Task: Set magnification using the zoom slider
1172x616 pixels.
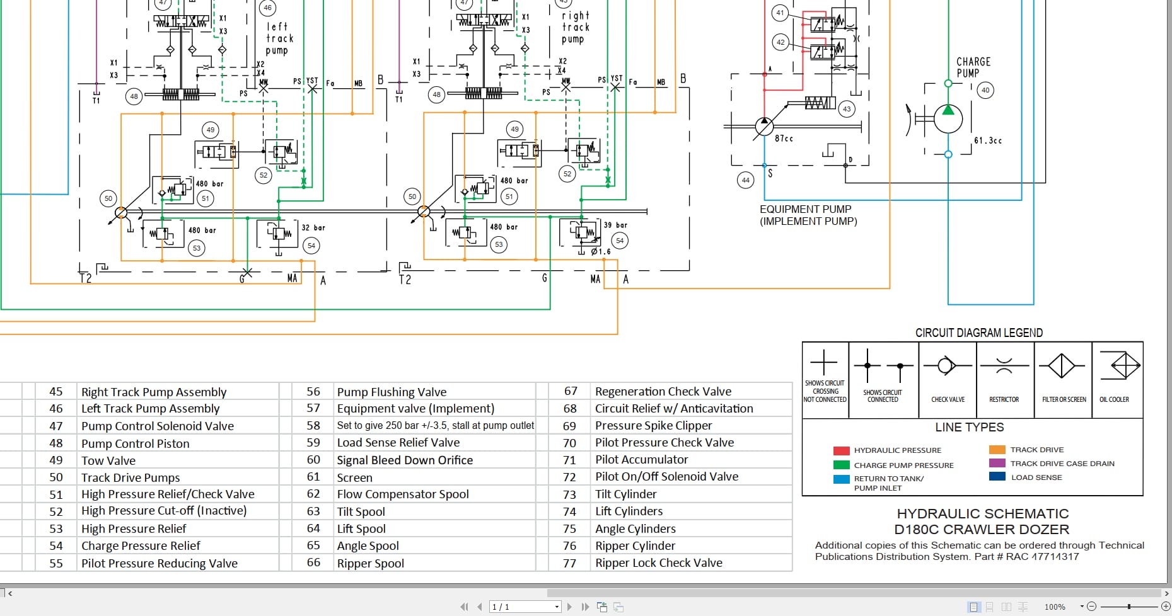Action: click(x=1129, y=607)
